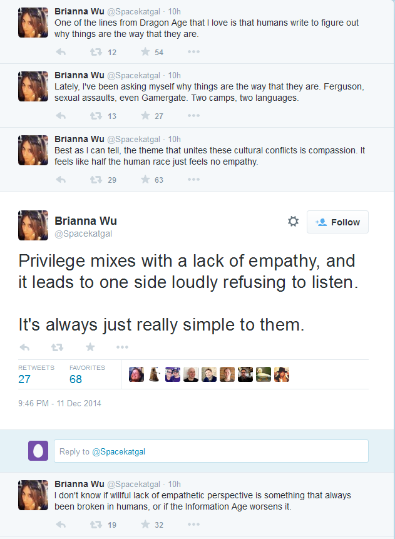Favorite the main Privilege tweet
395x539 pixels.
point(90,347)
